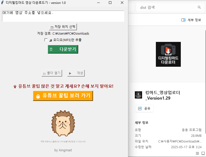Click the 수정한 날짜 2025-05-17 value
The height and width of the screenshot is (157, 206).
[x=186, y=147]
